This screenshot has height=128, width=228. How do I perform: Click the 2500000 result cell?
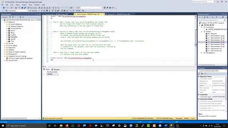coord(52,74)
